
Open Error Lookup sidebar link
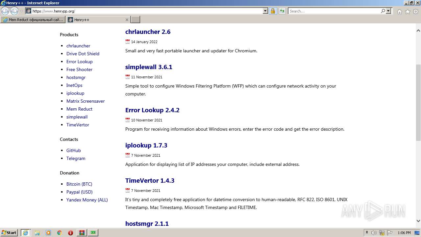click(x=80, y=62)
